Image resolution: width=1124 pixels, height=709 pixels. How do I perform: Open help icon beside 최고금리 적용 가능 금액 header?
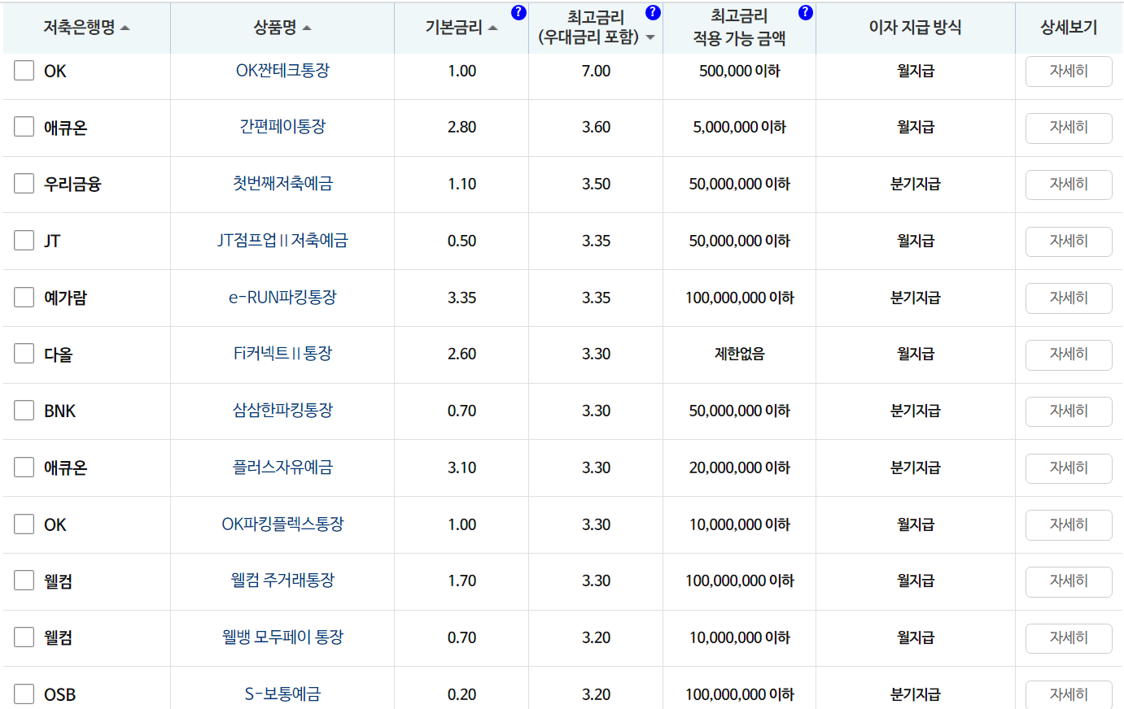[806, 12]
